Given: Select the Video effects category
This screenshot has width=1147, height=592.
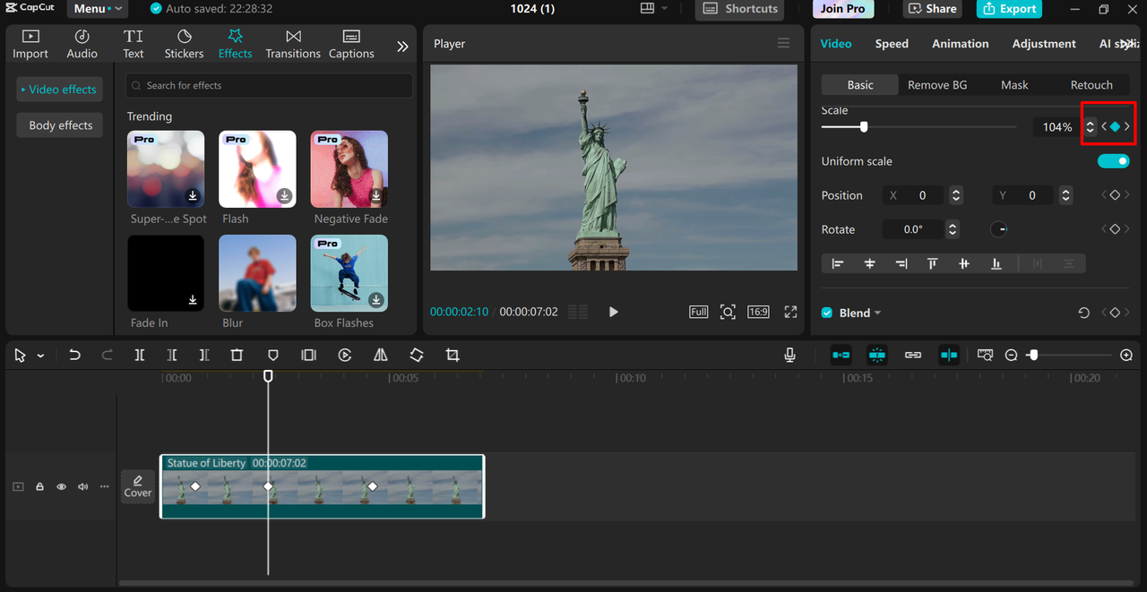Looking at the screenshot, I should point(59,90).
